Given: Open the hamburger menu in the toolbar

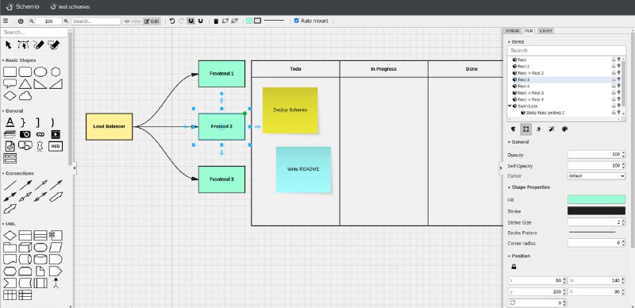Looking at the screenshot, I should tap(6, 21).
